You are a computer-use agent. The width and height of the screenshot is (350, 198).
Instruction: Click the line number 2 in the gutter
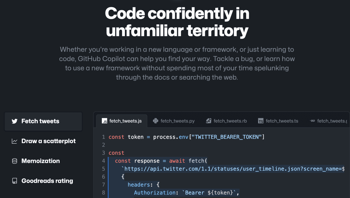[103, 145]
